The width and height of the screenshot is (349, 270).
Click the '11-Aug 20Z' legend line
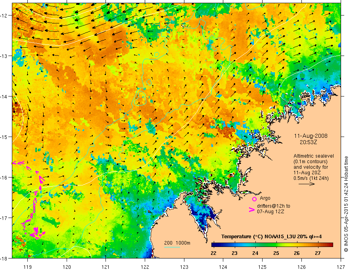(305, 173)
